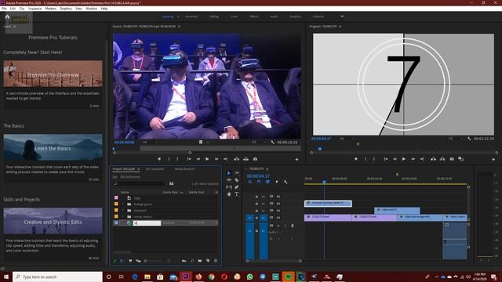
Task: Toggle bottom video track eye visibility
Action: point(278,218)
